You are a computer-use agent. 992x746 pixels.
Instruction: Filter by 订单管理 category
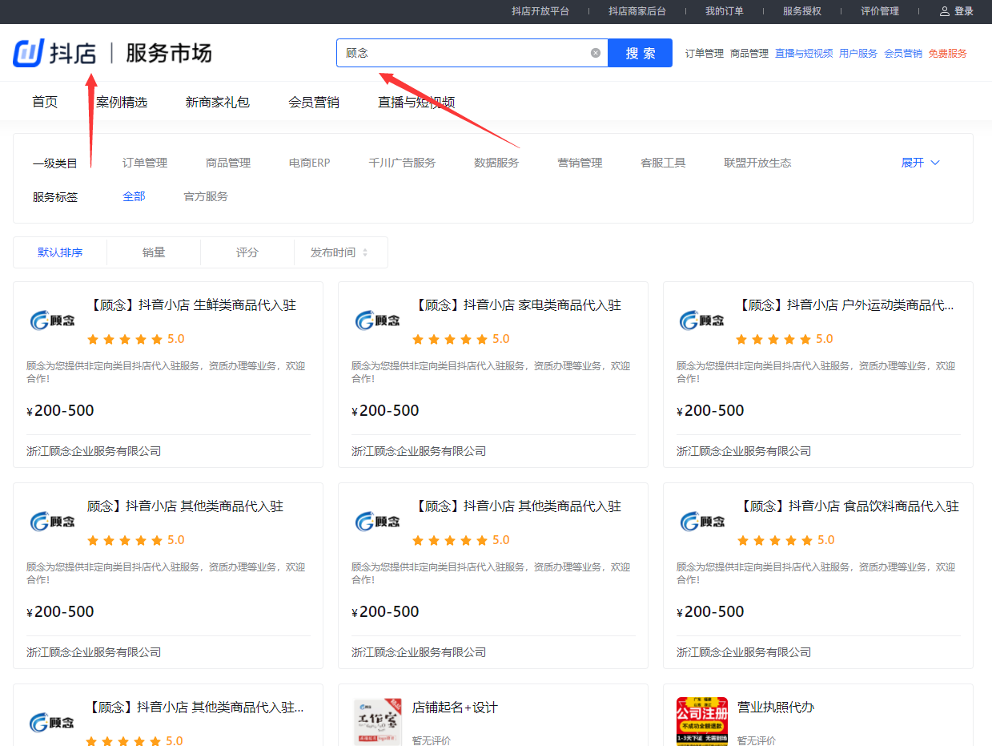[145, 163]
